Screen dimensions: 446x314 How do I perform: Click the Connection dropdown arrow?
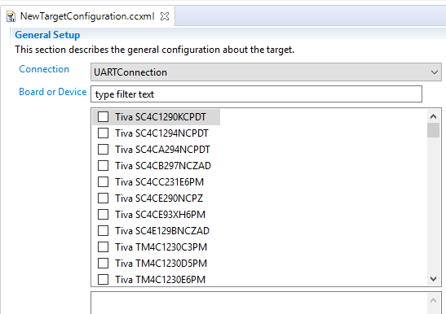point(434,72)
